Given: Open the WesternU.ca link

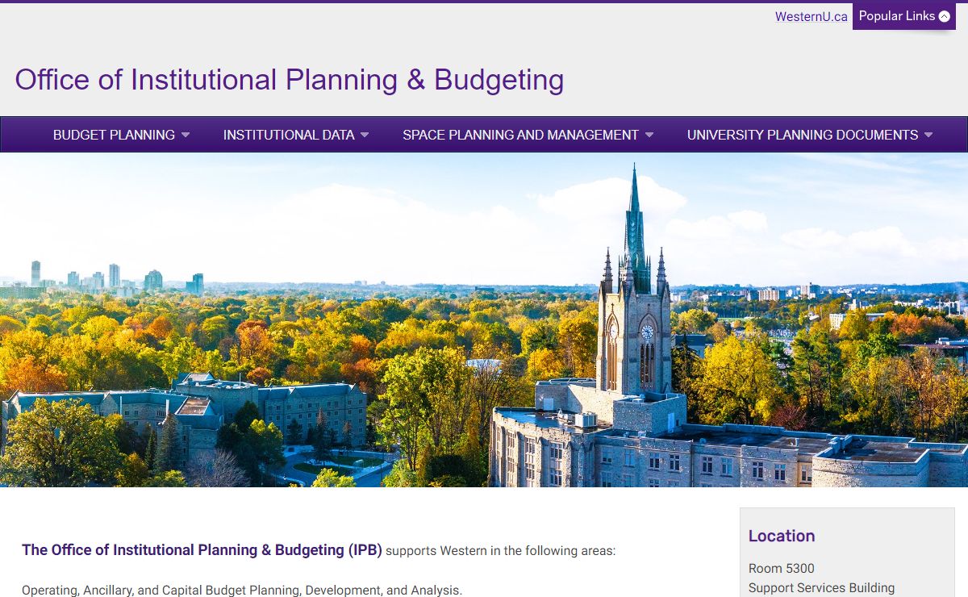Looking at the screenshot, I should point(811,16).
